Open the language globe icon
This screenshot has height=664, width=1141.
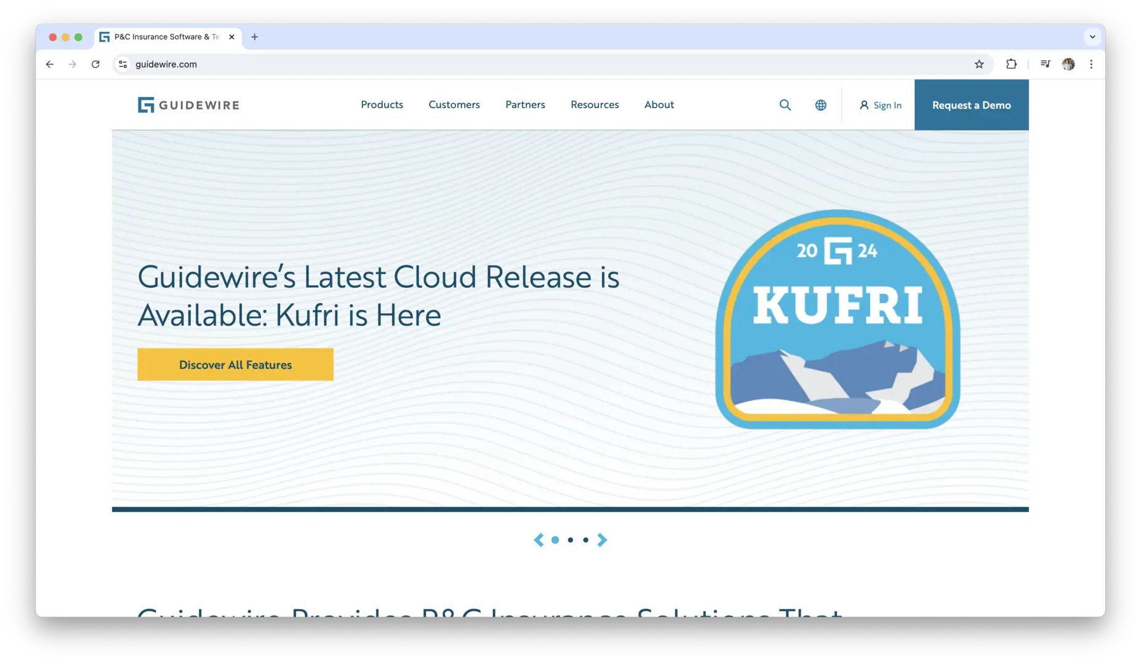(820, 105)
